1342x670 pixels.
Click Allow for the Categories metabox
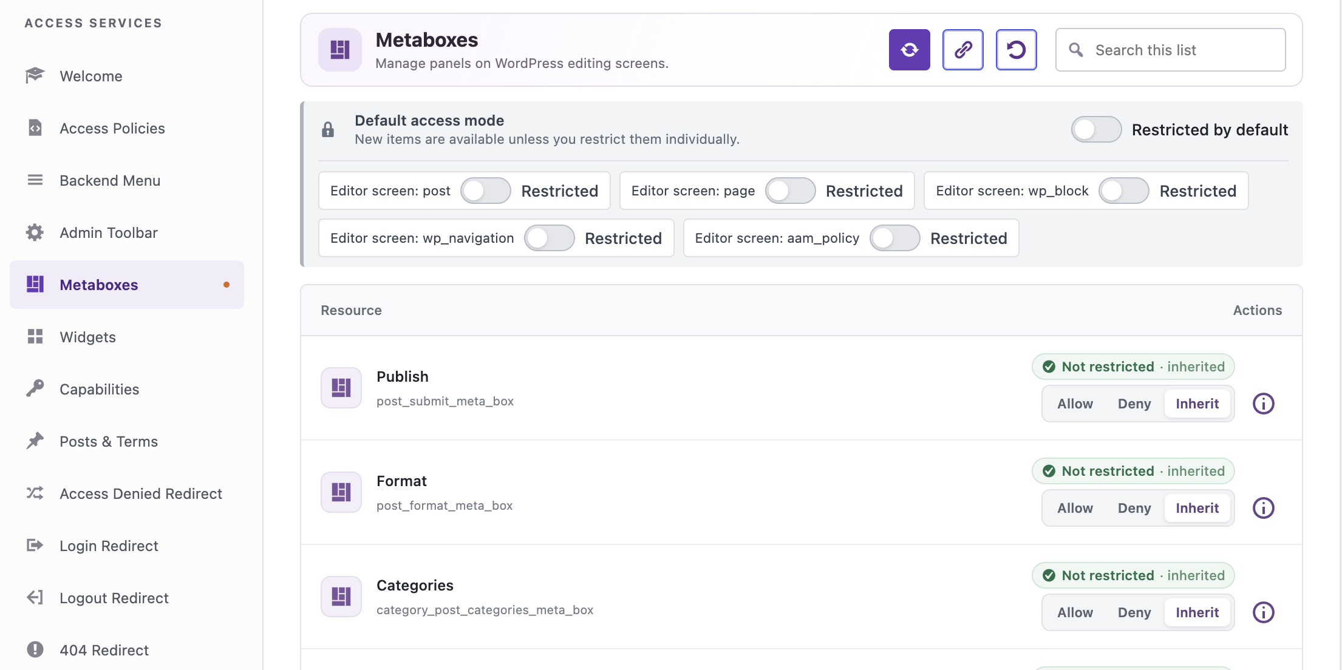tap(1075, 612)
